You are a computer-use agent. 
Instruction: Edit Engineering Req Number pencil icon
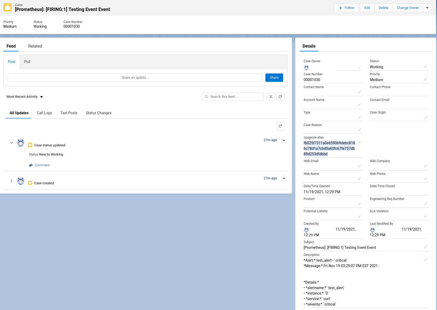(x=426, y=204)
